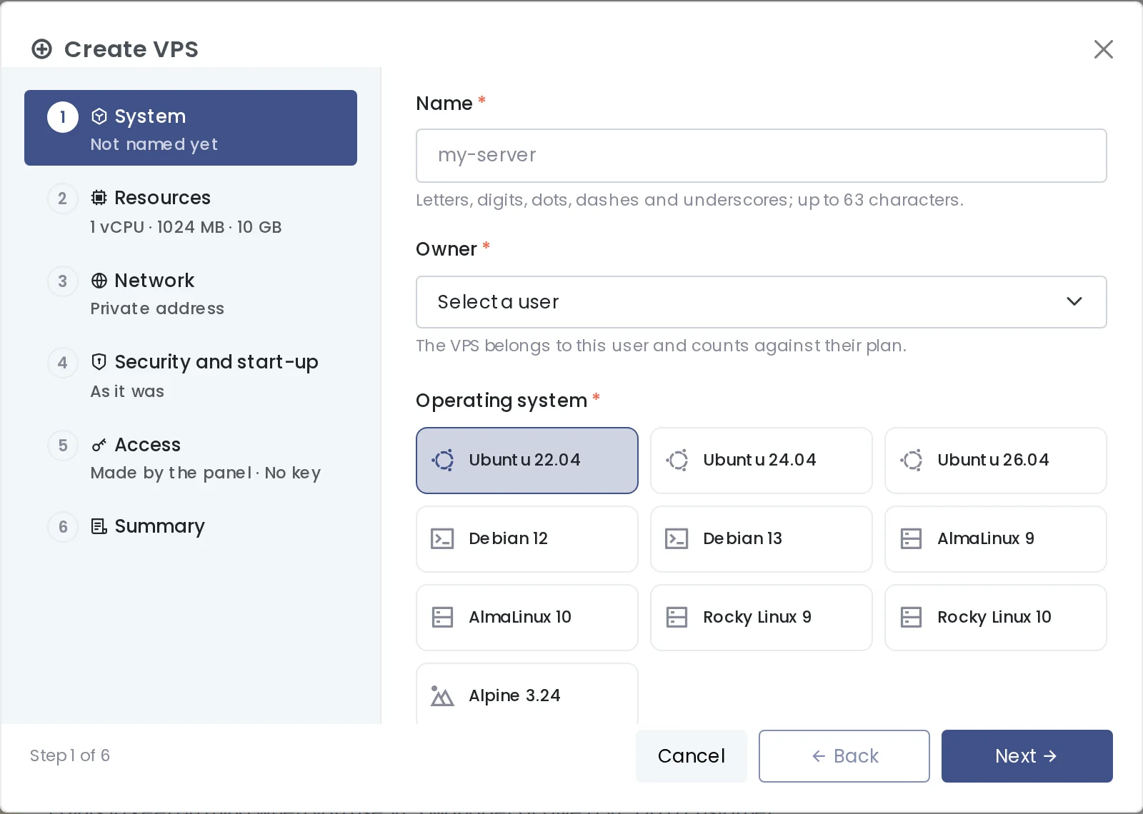This screenshot has width=1143, height=814.
Task: Close the Create VPS dialog
Action: coord(1104,49)
